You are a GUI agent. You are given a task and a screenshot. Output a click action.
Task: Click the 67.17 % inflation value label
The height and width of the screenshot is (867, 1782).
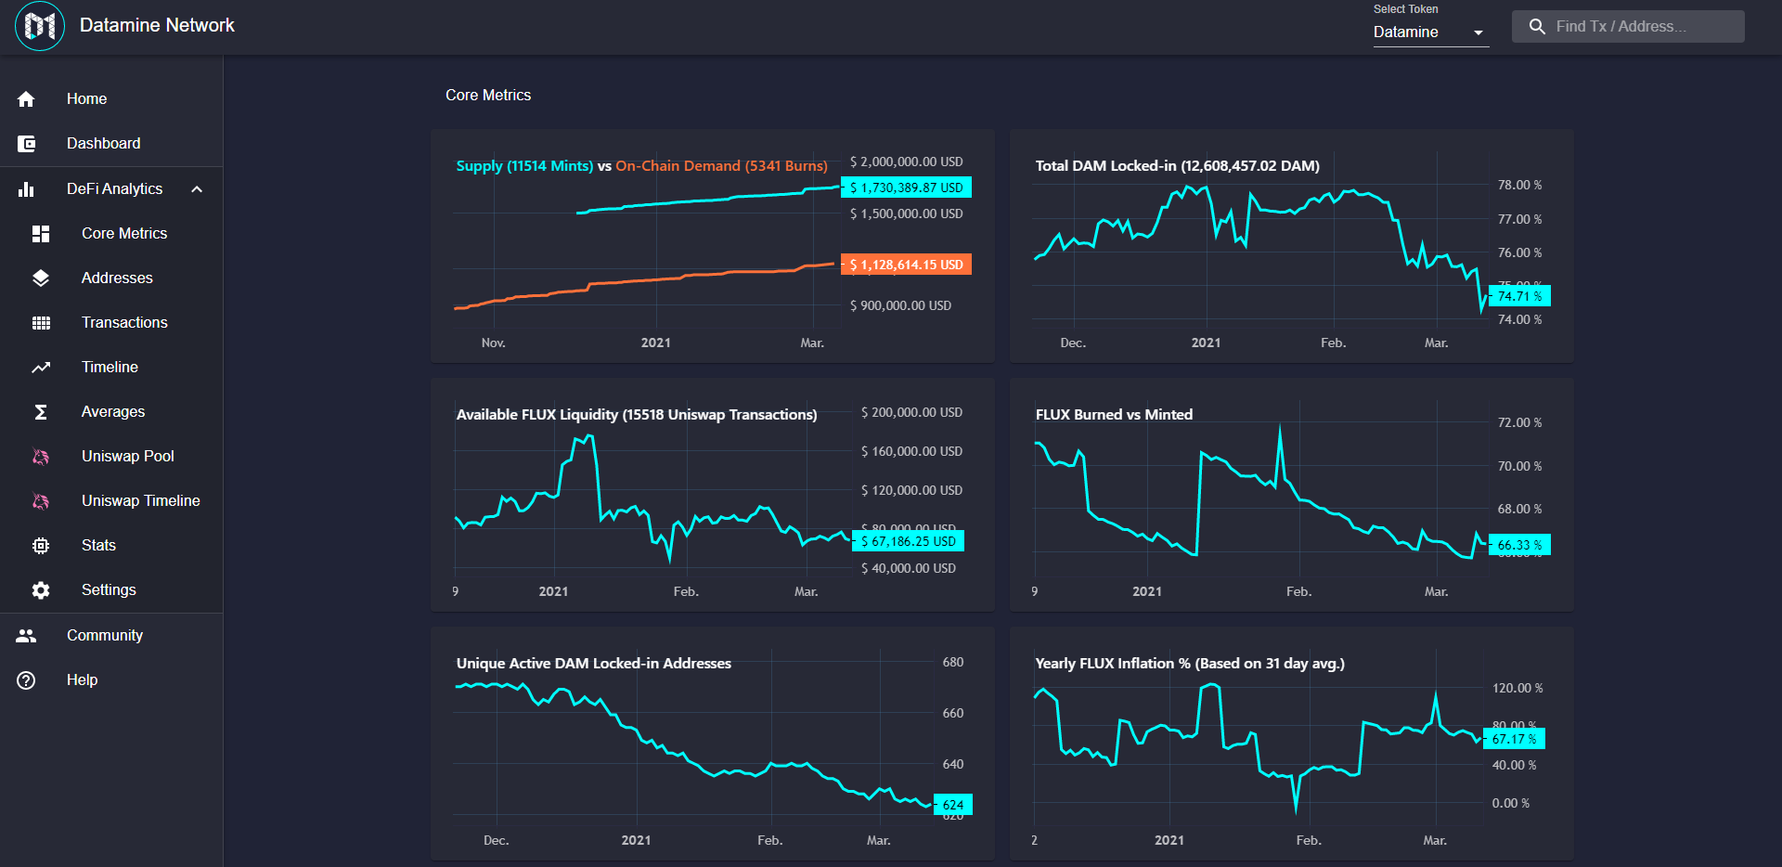1514,739
